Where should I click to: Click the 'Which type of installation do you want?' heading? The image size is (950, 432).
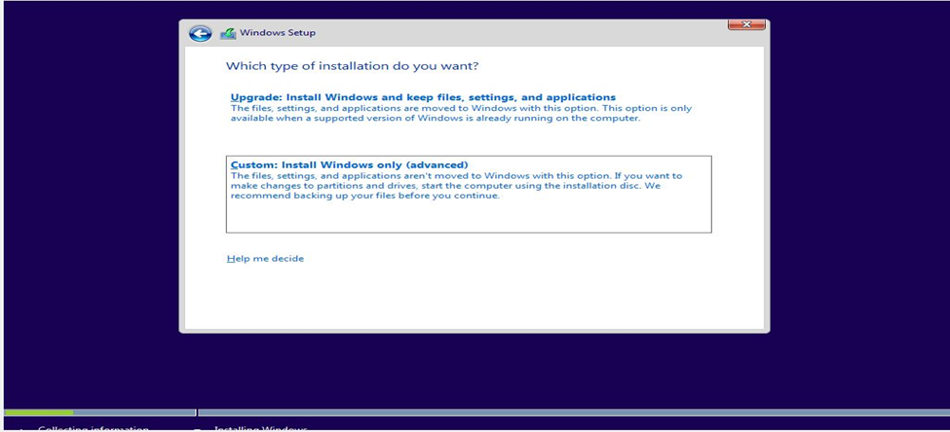tap(352, 65)
